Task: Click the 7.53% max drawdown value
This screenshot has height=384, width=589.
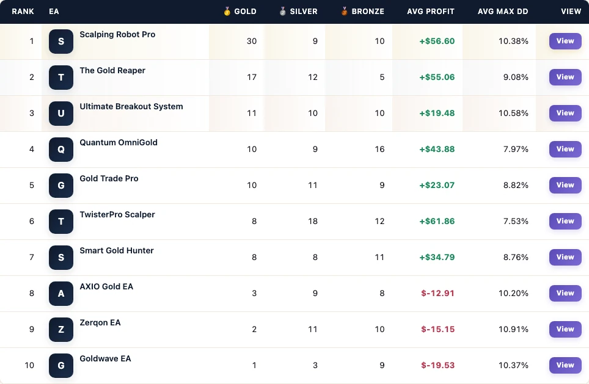Action: 516,222
